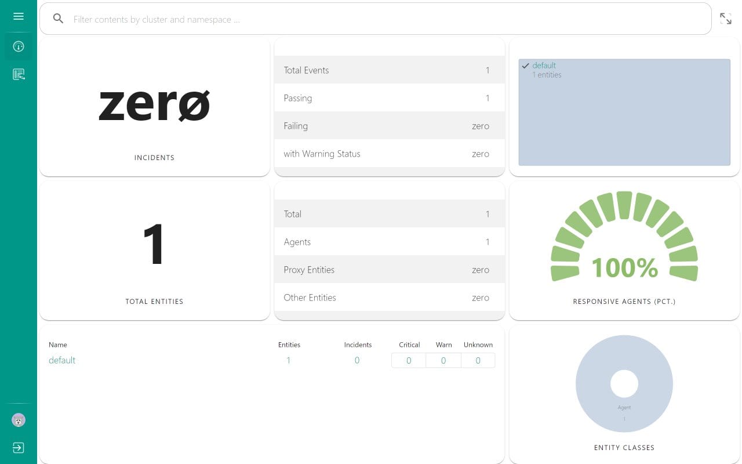Screen dimensions: 742x464
Task: Click the sign-out icon at the bottom
Action: point(19,448)
